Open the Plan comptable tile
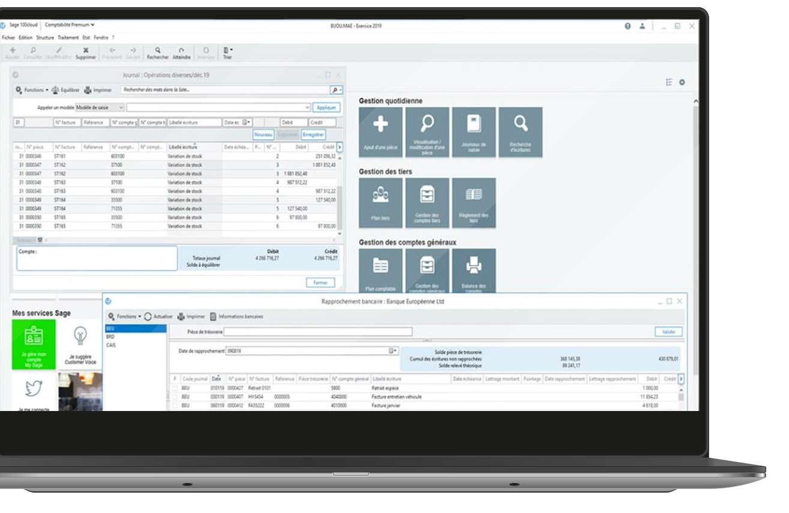Viewport: 789px width, 513px height. tap(381, 271)
